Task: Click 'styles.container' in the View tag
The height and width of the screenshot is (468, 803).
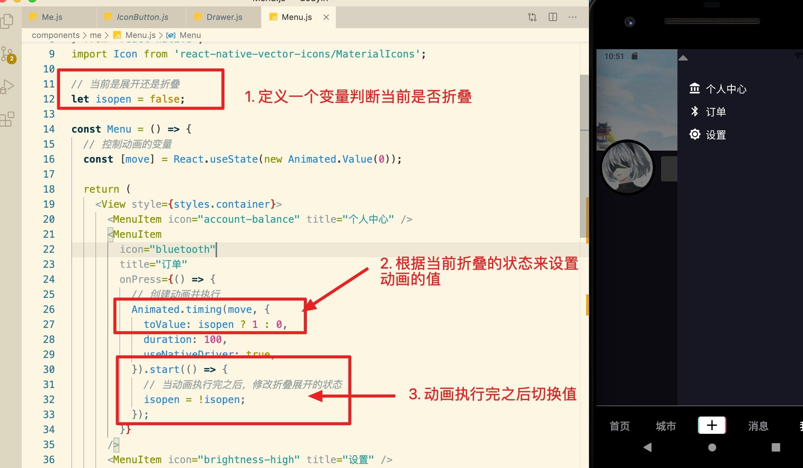Action: click(x=222, y=204)
